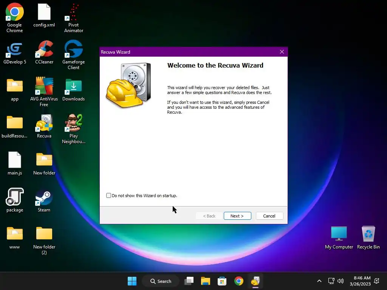Click the Recuva hard drive helmet image

[x=128, y=86]
